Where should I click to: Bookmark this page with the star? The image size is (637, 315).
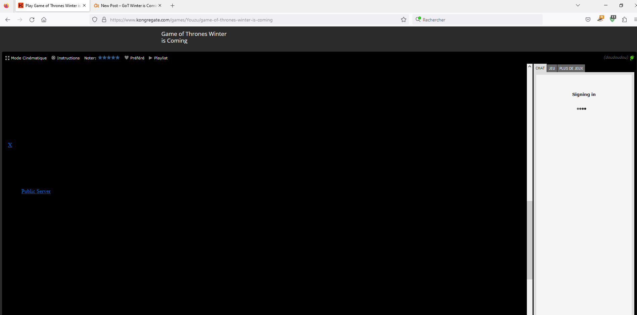coord(404,20)
